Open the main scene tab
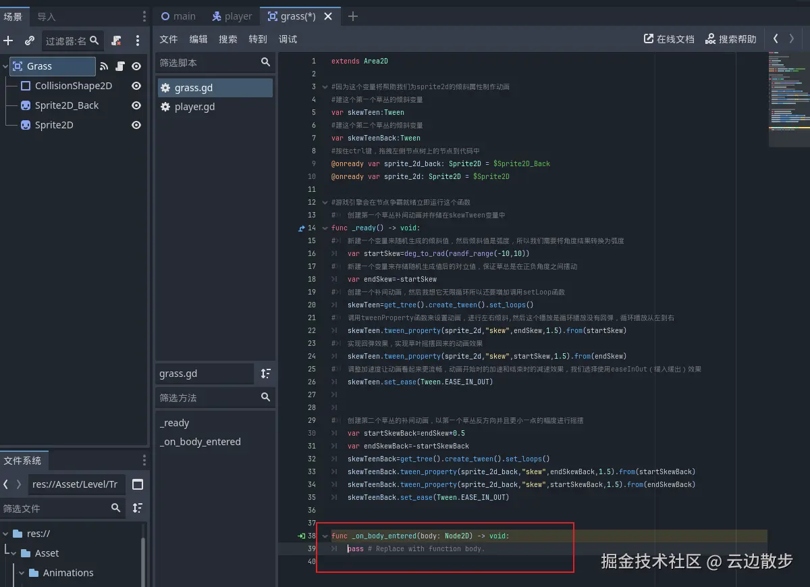The height and width of the screenshot is (587, 810). click(x=178, y=16)
